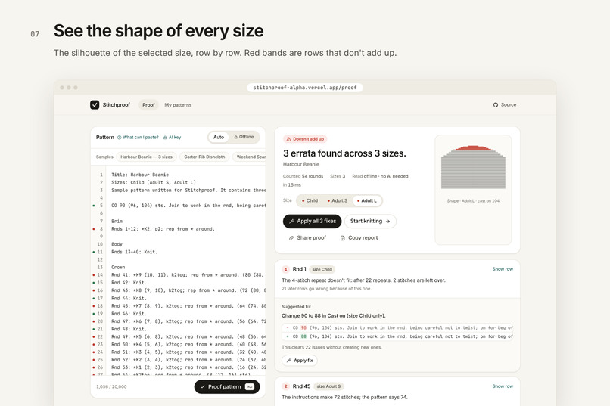610x406 pixels.
Task: Load the Garter-Rib Dishcloth sample
Action: point(204,157)
